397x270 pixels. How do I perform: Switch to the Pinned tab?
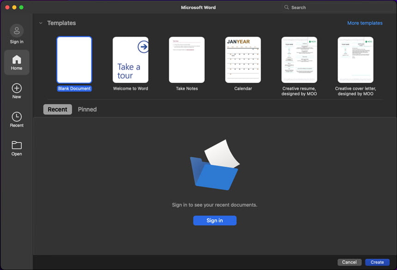[x=87, y=110]
